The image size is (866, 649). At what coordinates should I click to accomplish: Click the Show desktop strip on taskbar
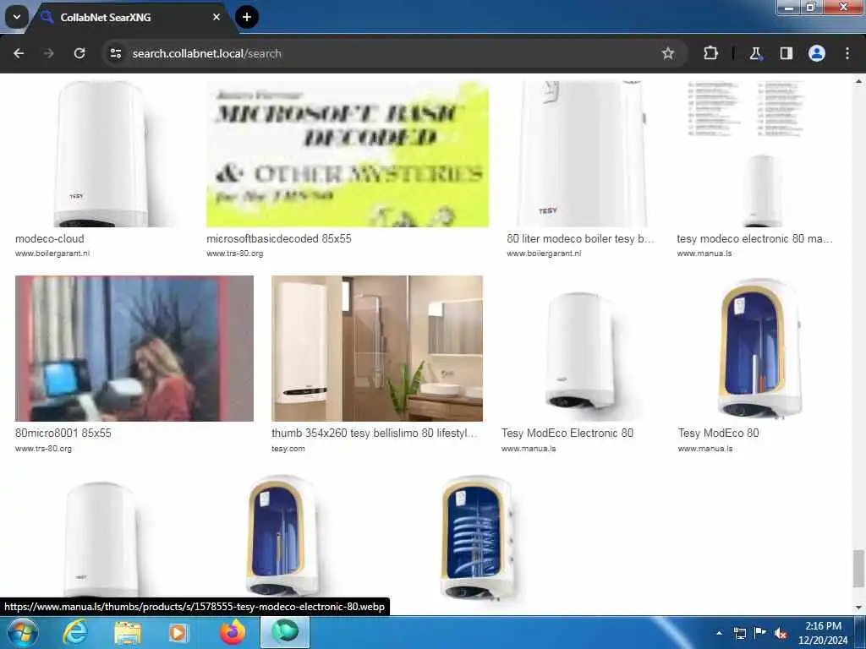[x=862, y=632]
